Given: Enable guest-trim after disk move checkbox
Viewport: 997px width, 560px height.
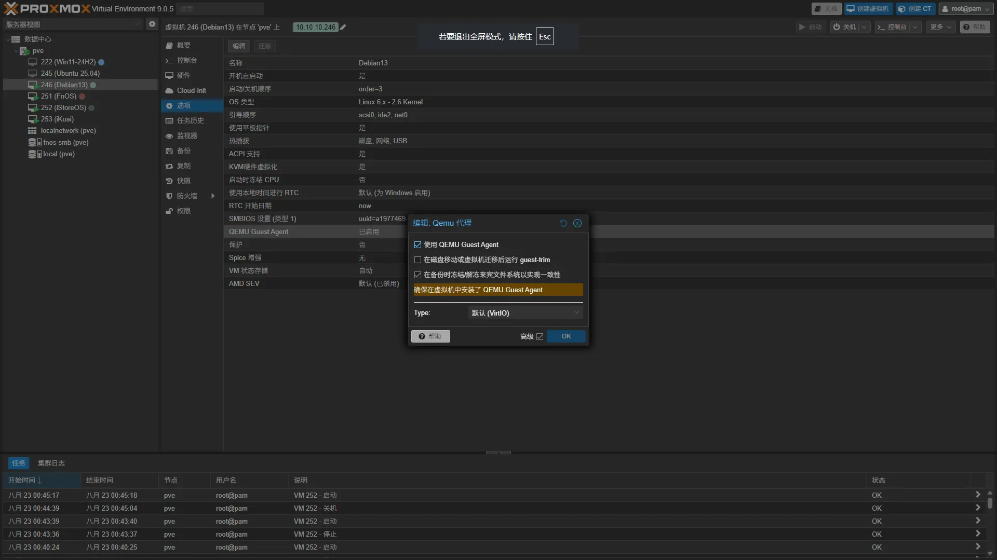Looking at the screenshot, I should (x=417, y=259).
